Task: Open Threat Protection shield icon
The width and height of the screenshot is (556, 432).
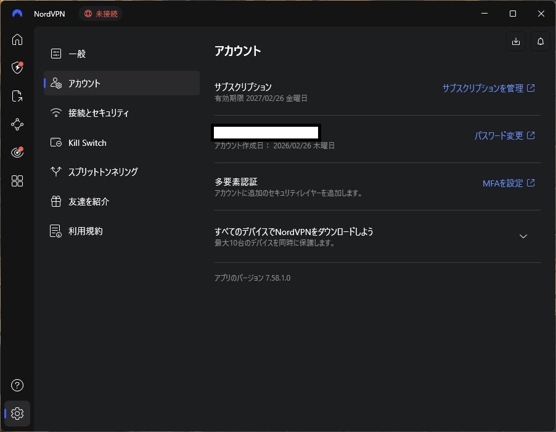Action: coord(17,68)
